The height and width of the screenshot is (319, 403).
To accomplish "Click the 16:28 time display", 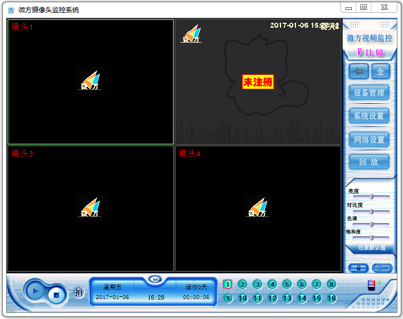I will pyautogui.click(x=156, y=297).
